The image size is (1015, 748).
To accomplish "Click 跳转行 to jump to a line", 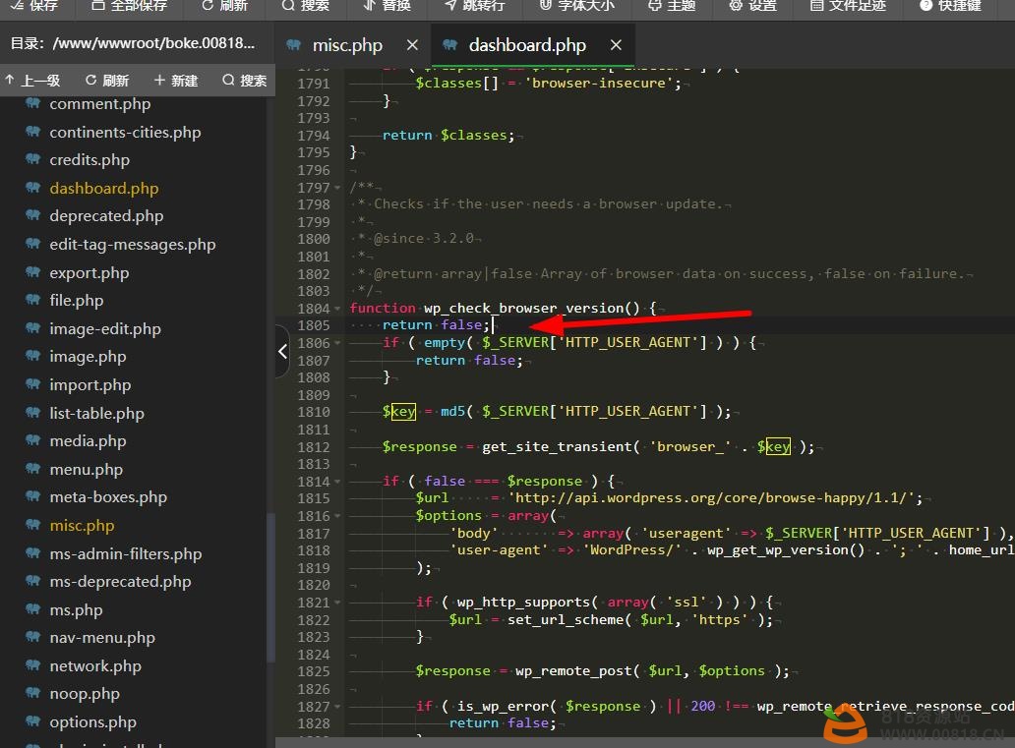I will point(474,6).
